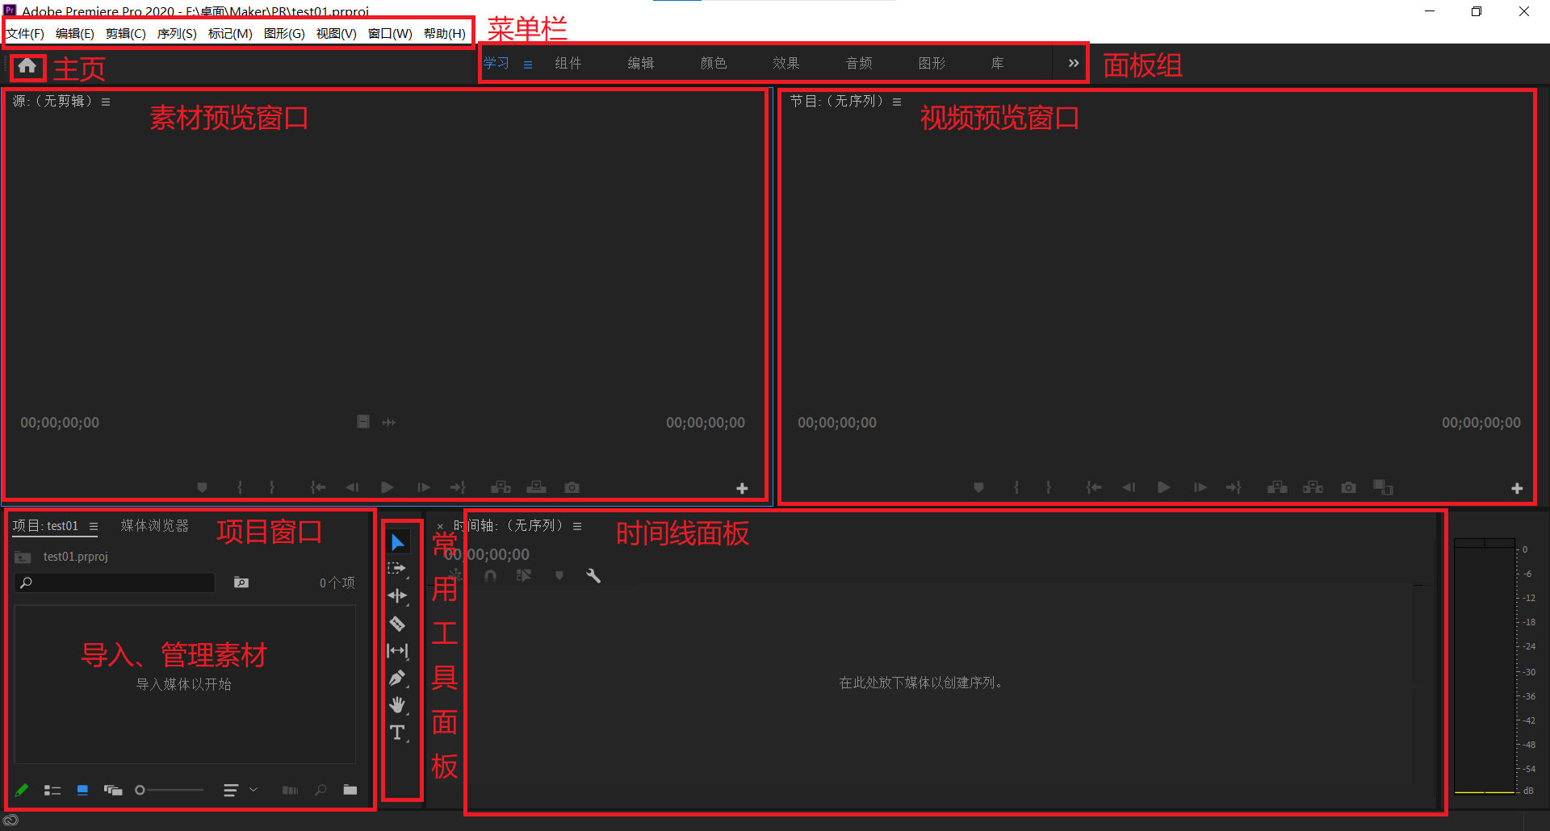Screen dimensions: 1550x831
Task: Open the Timeline panel menu
Action: pyautogui.click(x=577, y=526)
